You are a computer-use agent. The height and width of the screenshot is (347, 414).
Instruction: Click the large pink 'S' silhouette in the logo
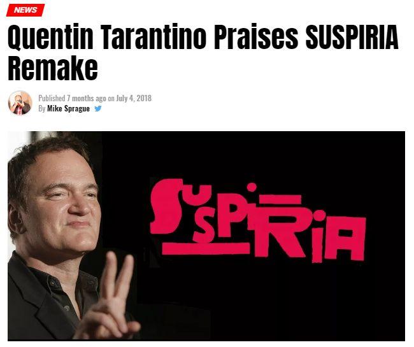click(x=166, y=206)
